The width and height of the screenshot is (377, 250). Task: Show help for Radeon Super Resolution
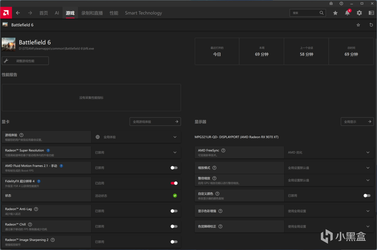click(48, 150)
